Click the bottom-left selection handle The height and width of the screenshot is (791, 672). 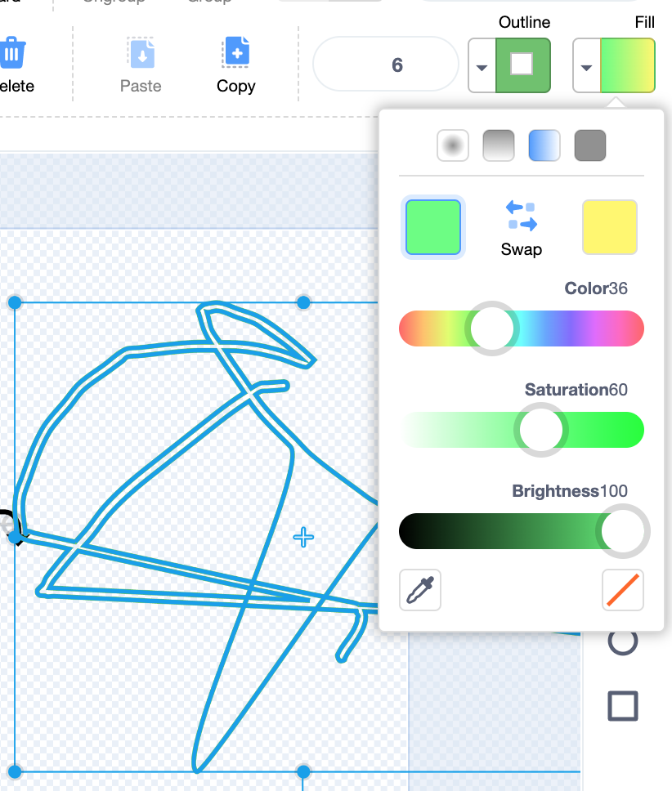(x=16, y=771)
